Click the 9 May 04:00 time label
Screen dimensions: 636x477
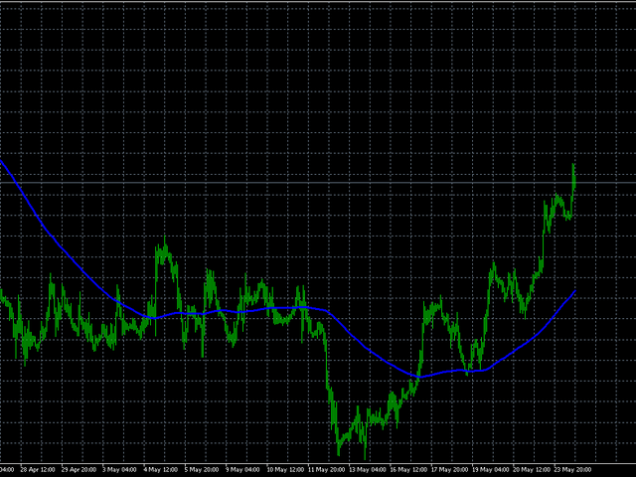tap(242, 470)
